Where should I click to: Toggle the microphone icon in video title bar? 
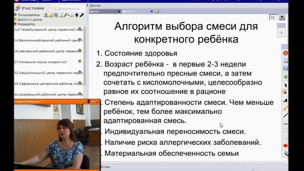click(89, 102)
